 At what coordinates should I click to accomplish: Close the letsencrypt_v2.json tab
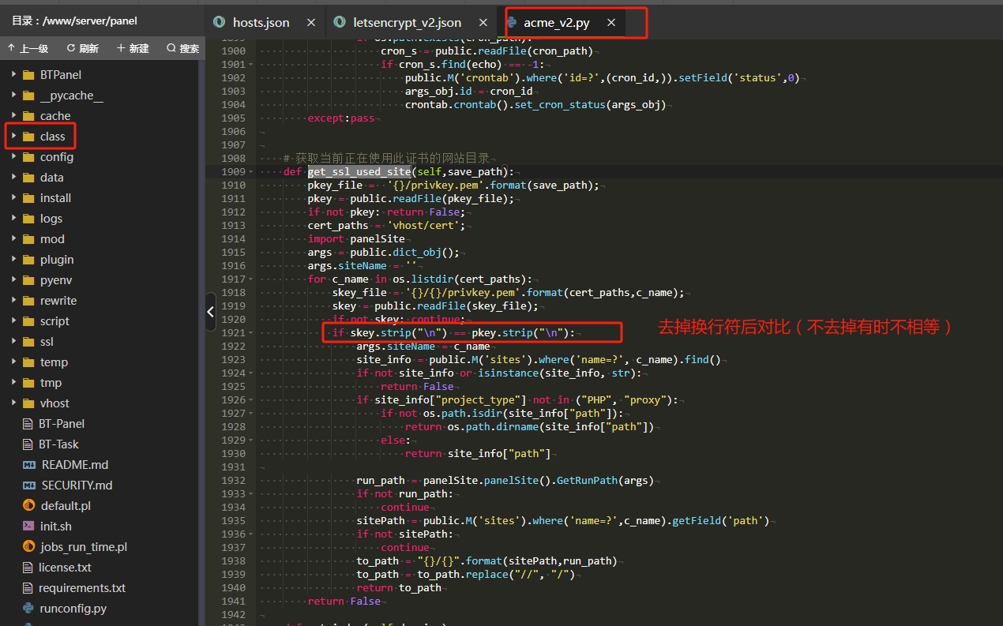pos(484,23)
